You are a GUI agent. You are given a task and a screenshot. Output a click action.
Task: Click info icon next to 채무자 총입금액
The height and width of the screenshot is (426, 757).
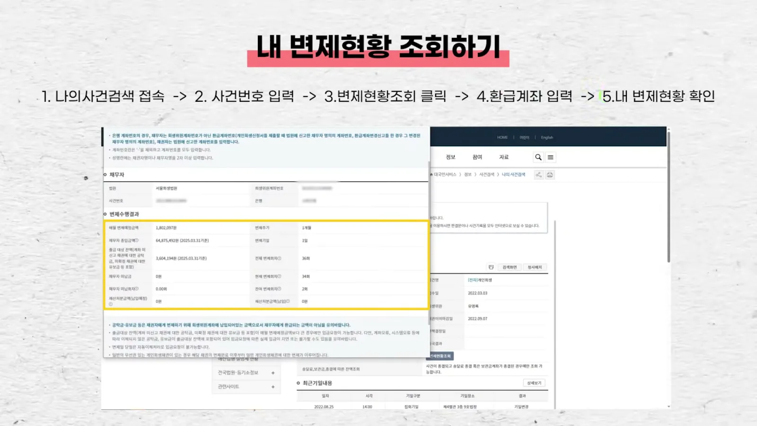tap(137, 240)
